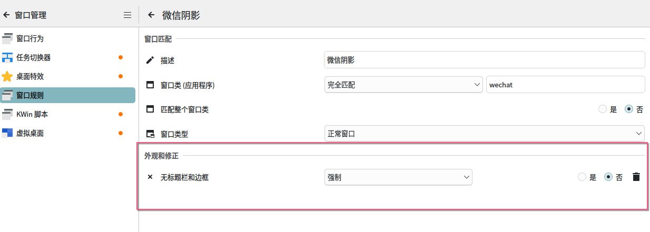650x232 pixels.
Task: Click the 任务切换器 sidebar icon
Action: click(7, 57)
